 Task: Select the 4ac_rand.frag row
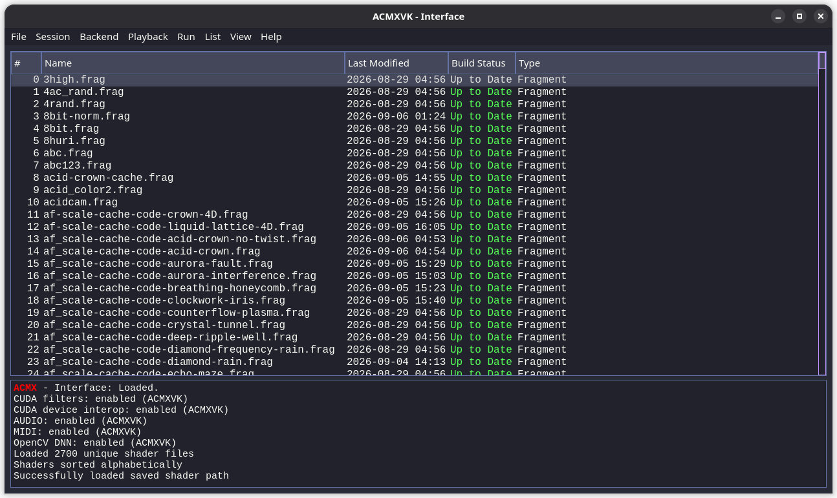click(x=415, y=92)
